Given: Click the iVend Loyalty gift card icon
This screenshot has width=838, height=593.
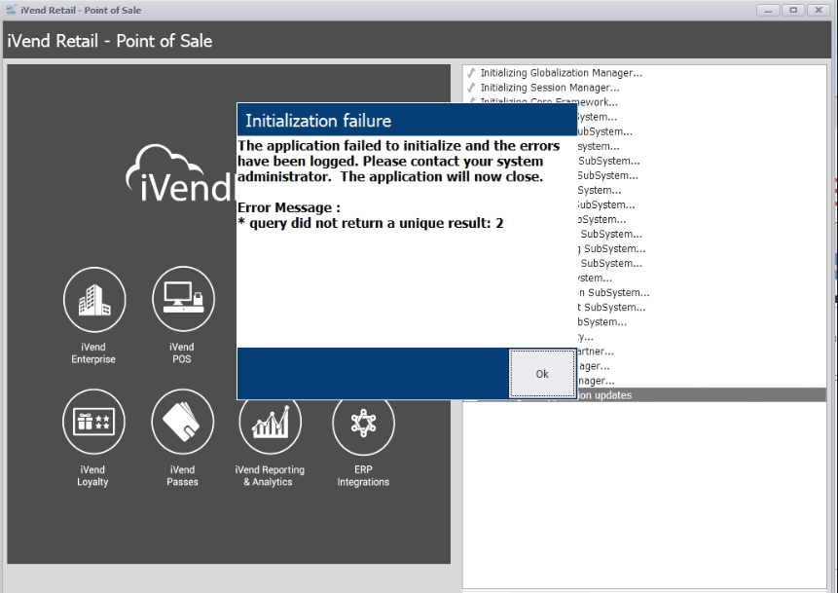Looking at the screenshot, I should click(93, 422).
